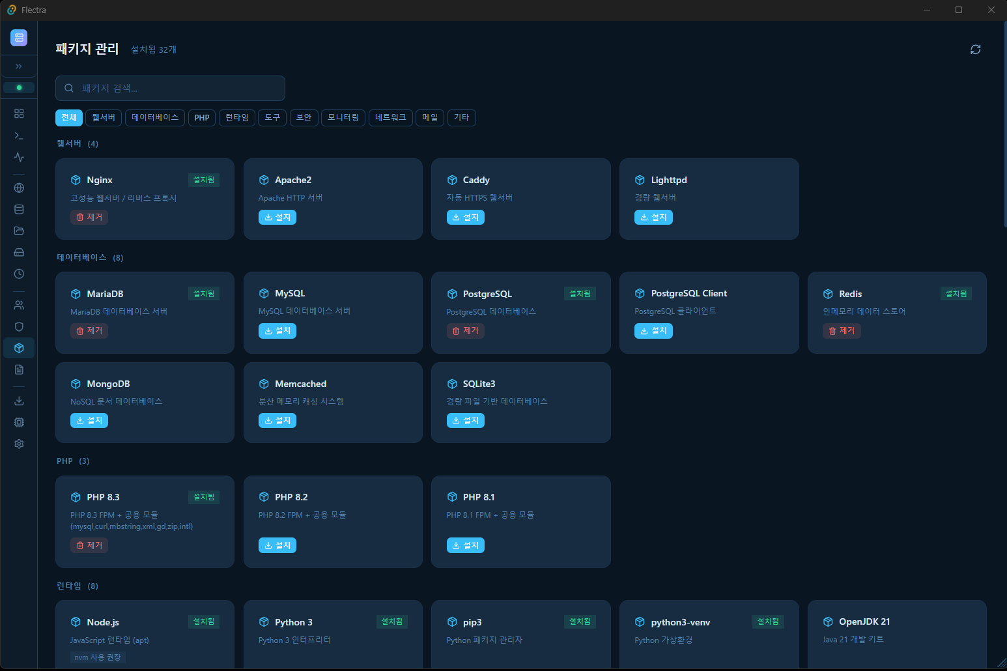Open the users icon in sidebar
This screenshot has height=671, width=1007.
coord(19,305)
